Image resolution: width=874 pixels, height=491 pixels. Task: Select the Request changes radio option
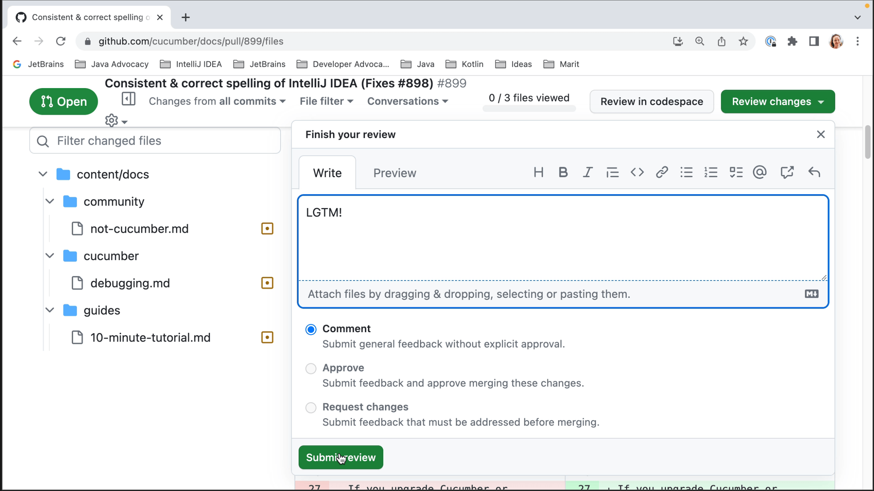pyautogui.click(x=311, y=407)
